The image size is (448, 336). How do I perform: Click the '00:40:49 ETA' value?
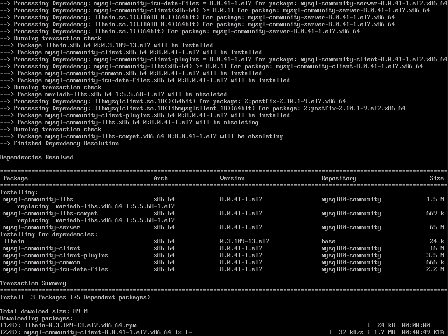423,332
